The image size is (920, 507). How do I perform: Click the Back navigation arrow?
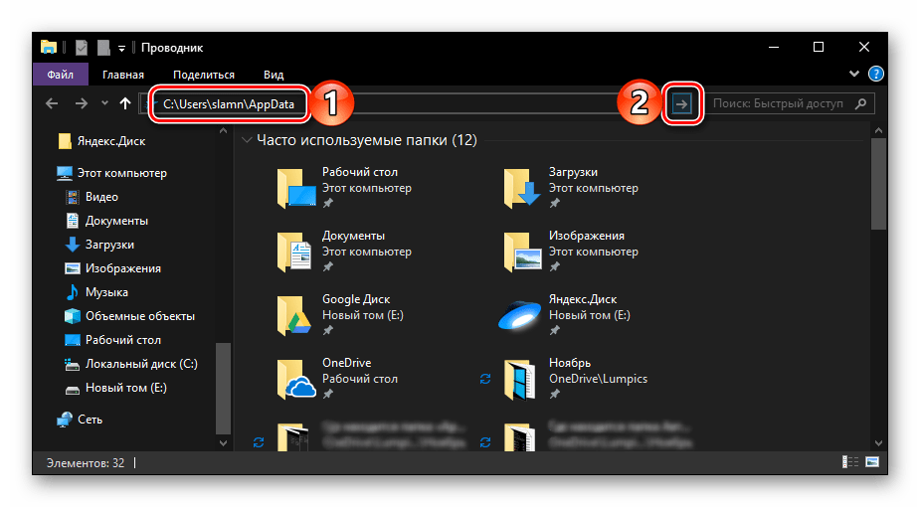coord(52,103)
